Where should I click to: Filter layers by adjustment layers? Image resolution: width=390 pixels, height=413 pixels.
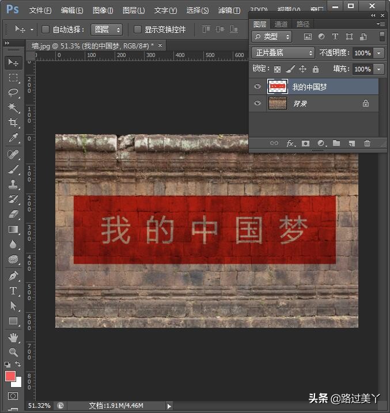321,36
